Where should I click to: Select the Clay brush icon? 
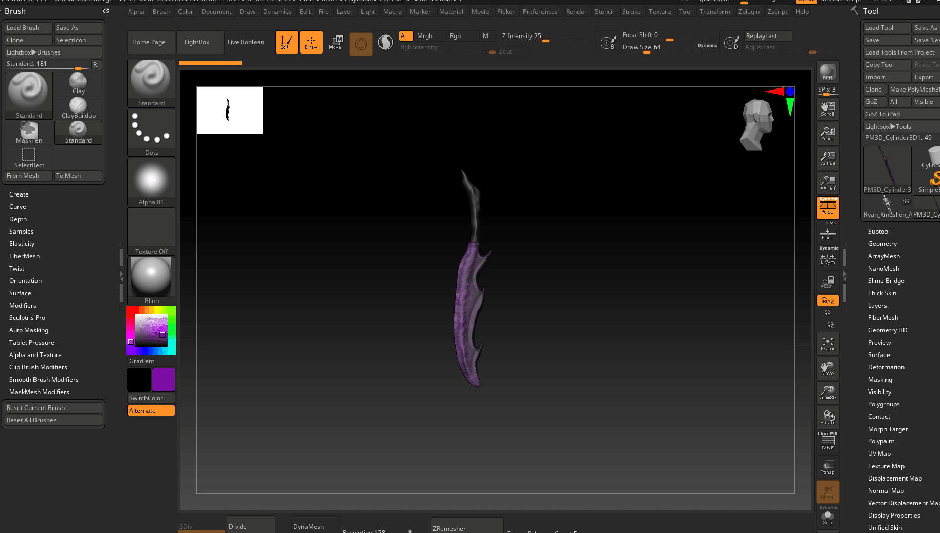(78, 83)
